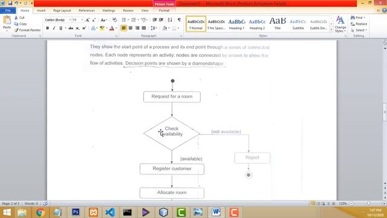Apply the Heading 2 style
387x218 pixels.
257,24
